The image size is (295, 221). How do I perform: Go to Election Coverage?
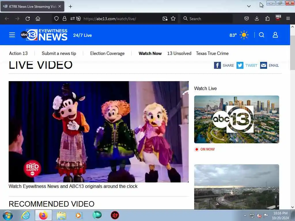coord(107,53)
